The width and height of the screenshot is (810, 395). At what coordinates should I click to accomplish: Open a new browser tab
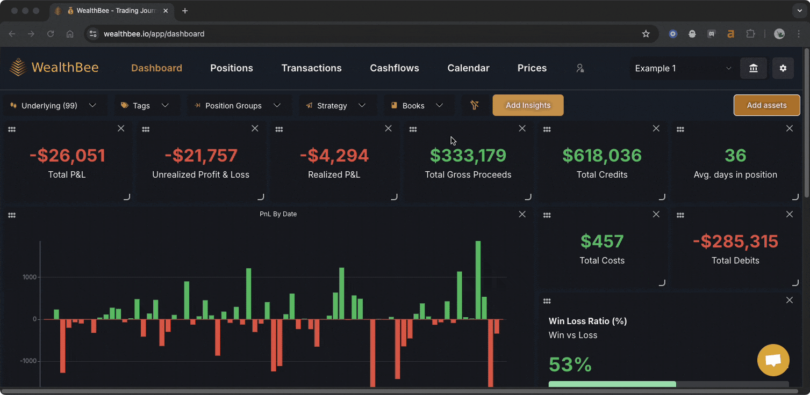(x=185, y=11)
